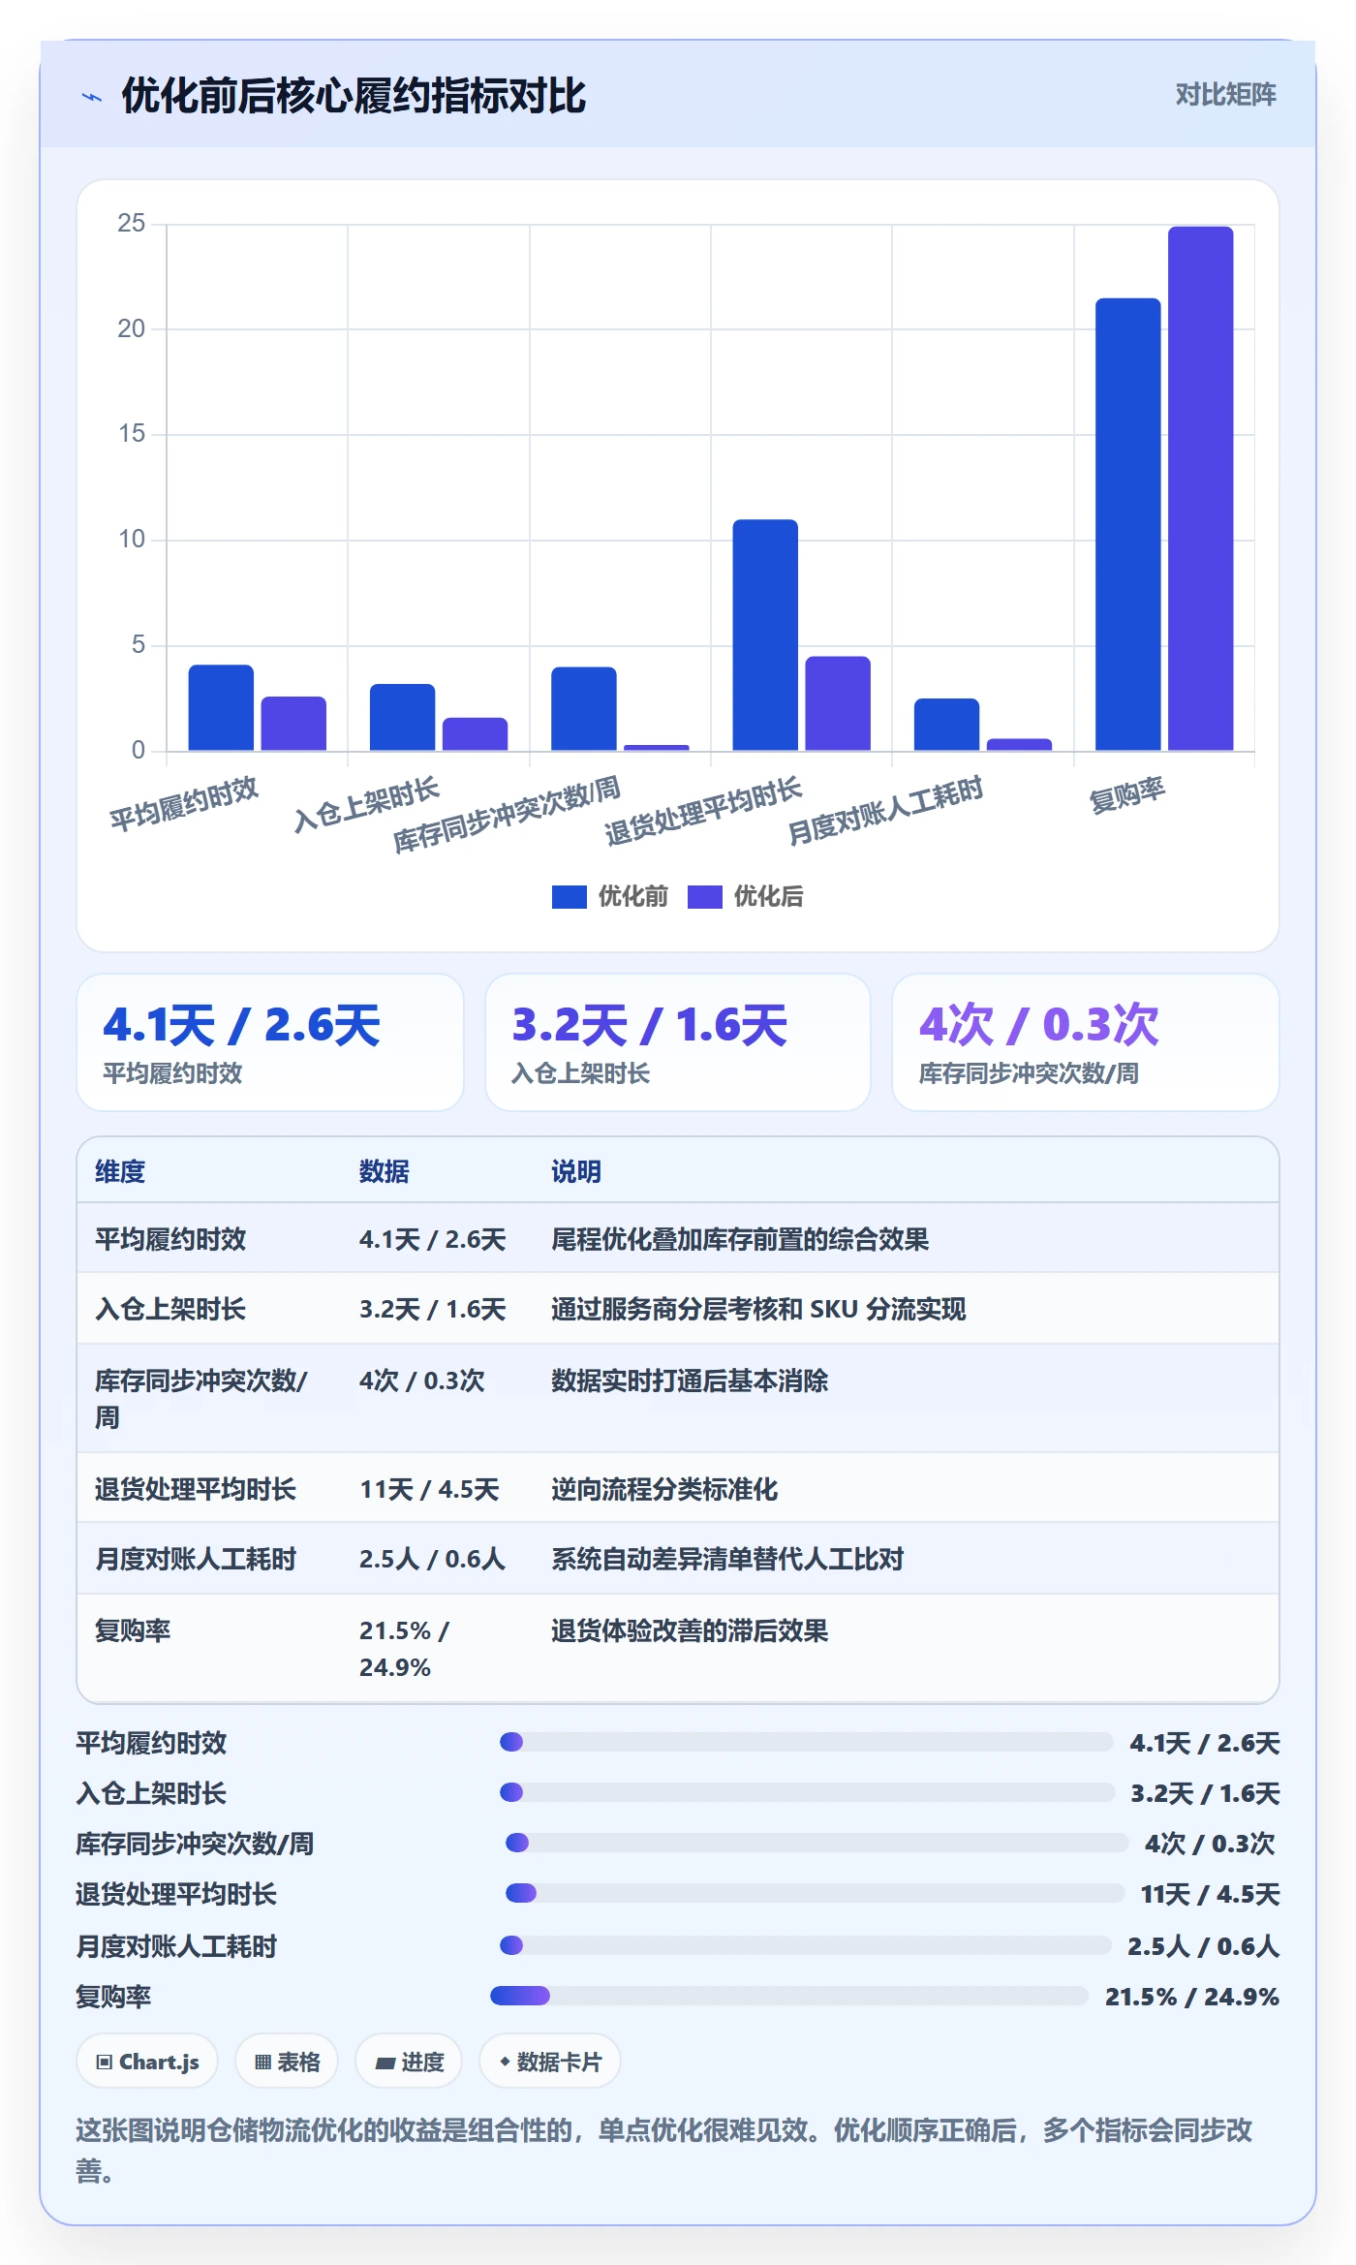Open the 3.2天 / 1.6天 data card

coord(678,1042)
